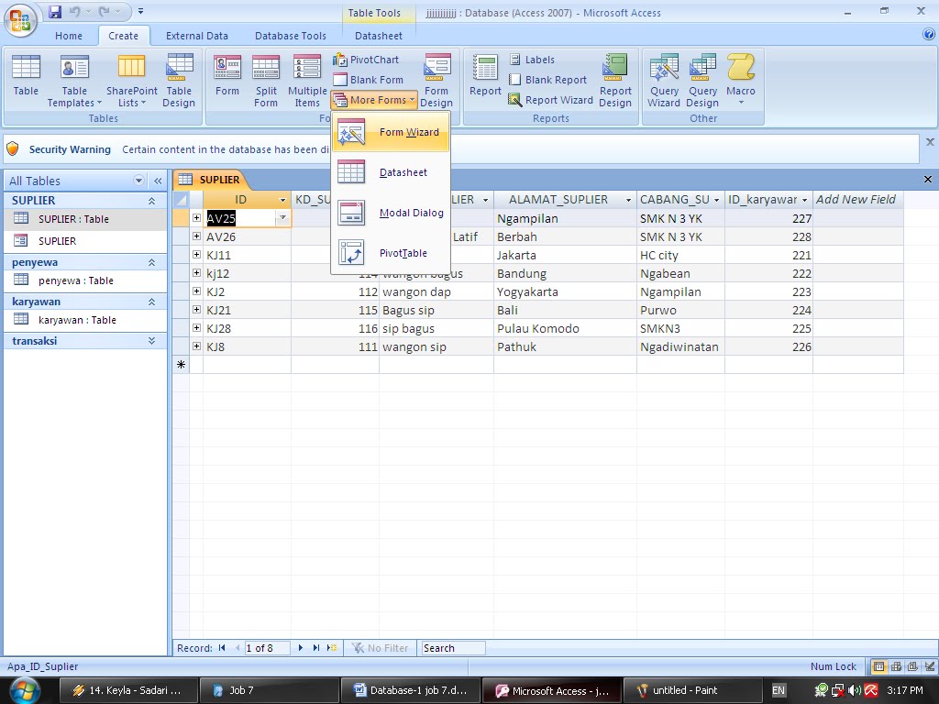Image resolution: width=939 pixels, height=704 pixels.
Task: Launch Table Design view
Action: click(x=179, y=81)
